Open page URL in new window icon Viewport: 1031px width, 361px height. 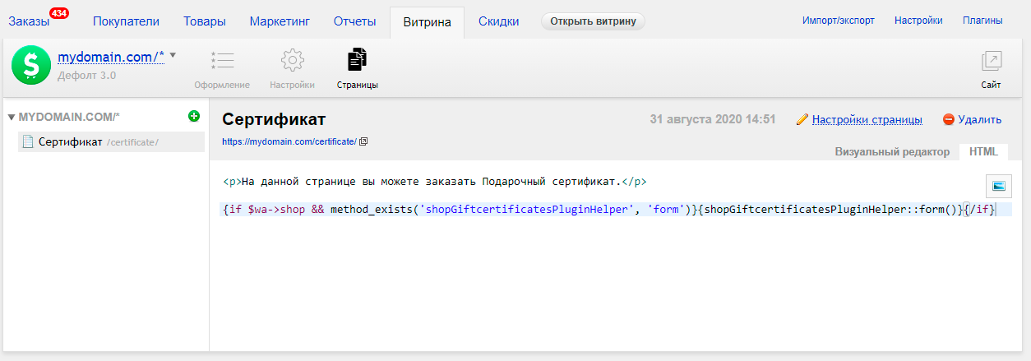coord(363,141)
